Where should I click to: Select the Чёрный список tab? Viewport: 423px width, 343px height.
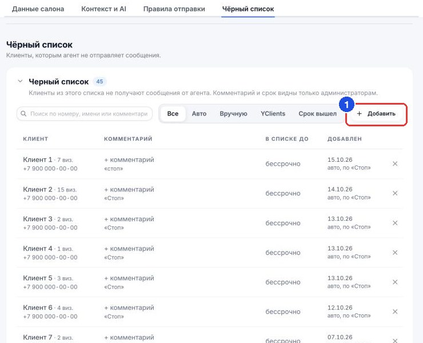click(x=248, y=9)
